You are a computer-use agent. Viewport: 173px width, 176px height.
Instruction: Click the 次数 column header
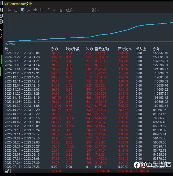click(x=89, y=49)
